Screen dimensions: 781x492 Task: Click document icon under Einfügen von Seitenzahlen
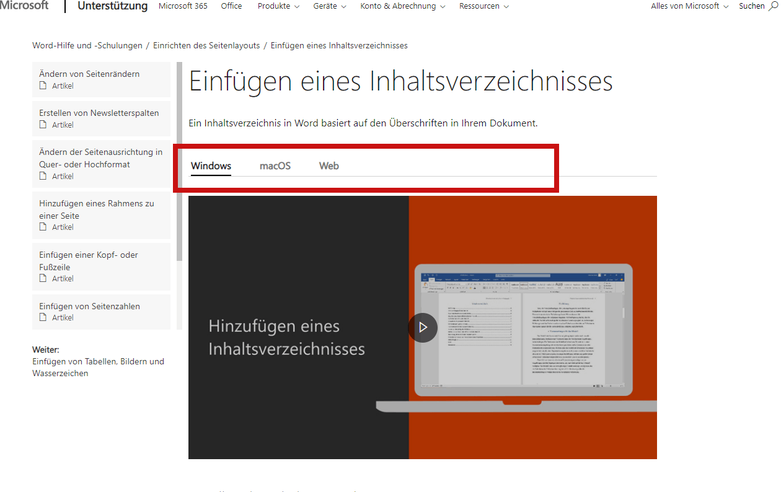tap(43, 317)
